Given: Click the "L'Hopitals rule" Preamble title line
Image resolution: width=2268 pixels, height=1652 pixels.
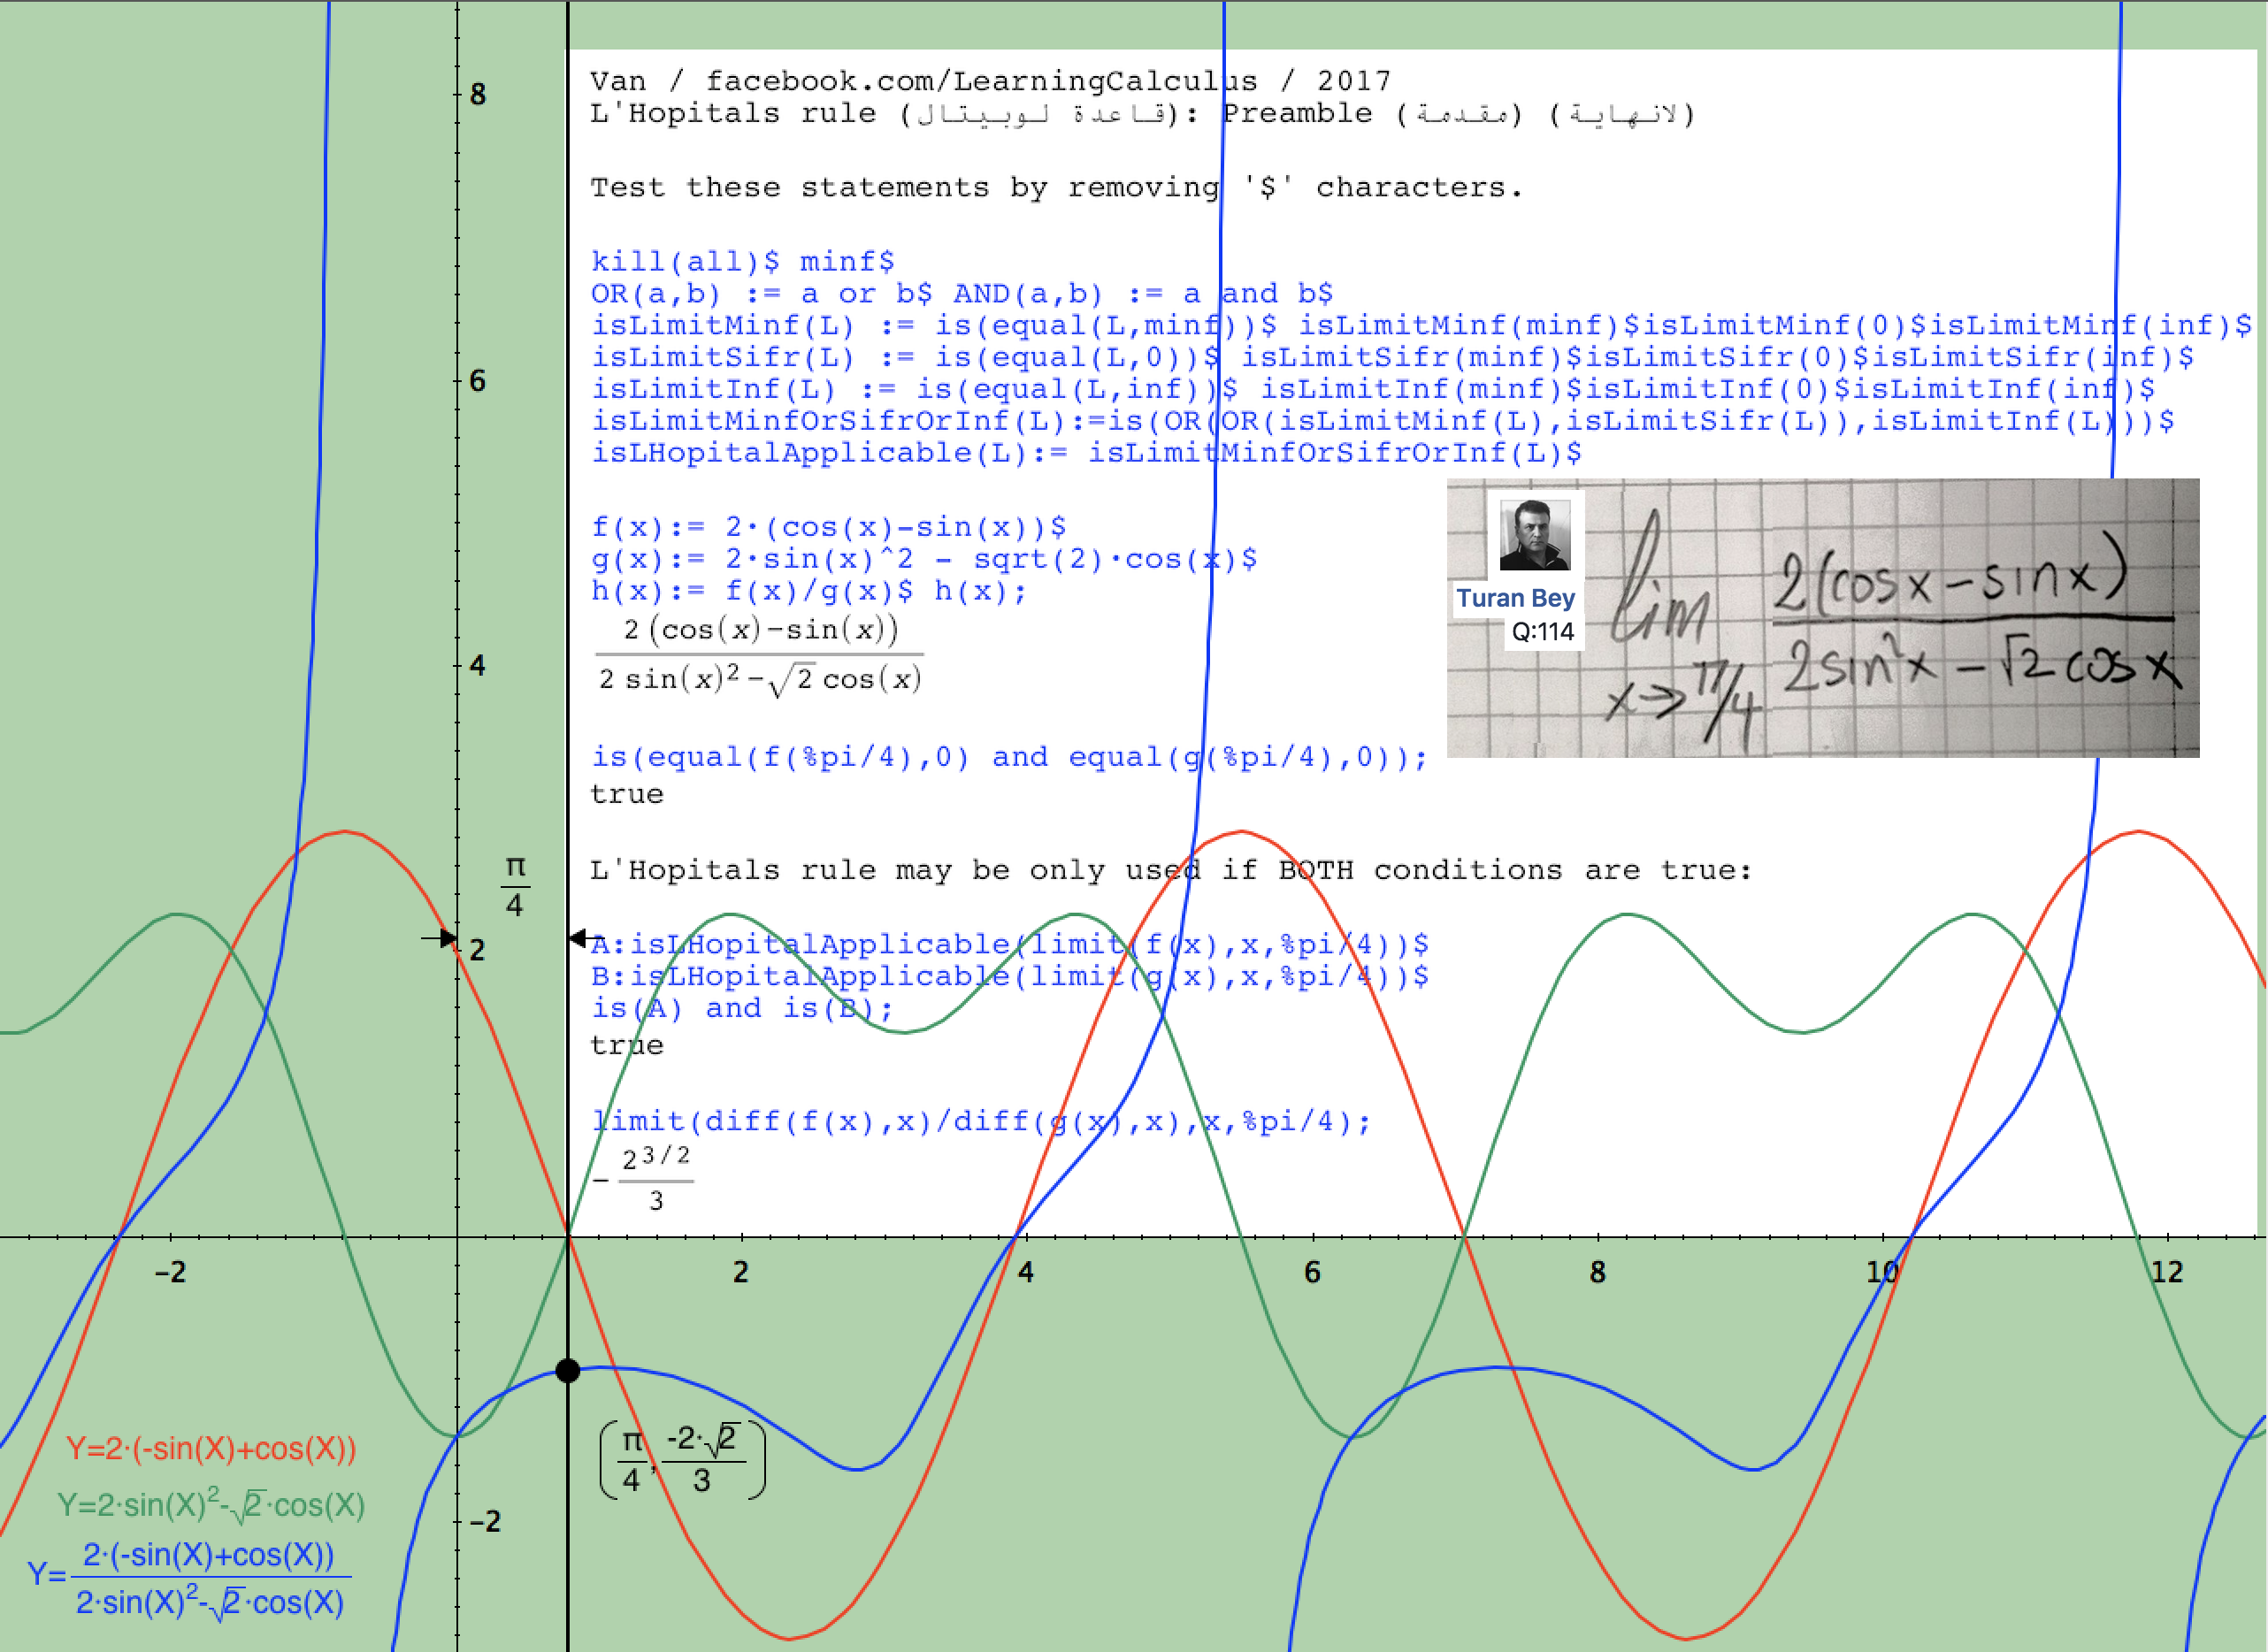Looking at the screenshot, I should [x=1143, y=114].
